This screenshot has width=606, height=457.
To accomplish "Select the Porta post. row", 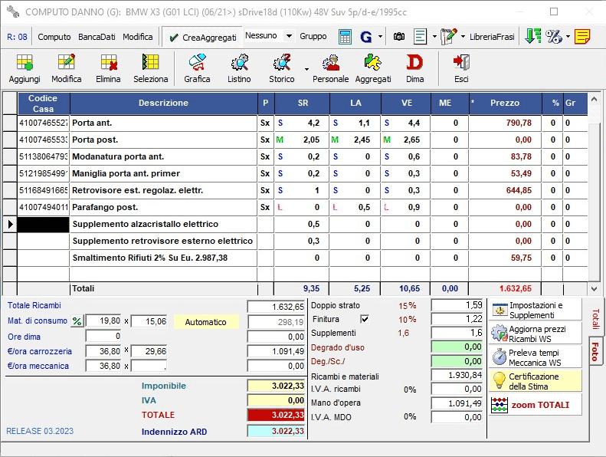I will pos(295,140).
